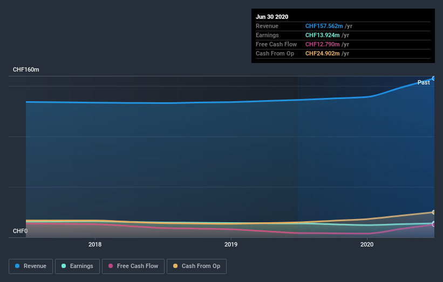Click the CHF13.924m earnings value
The height and width of the screenshot is (282, 443).
coord(322,35)
